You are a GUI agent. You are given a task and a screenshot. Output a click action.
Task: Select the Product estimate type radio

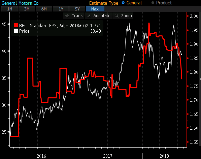point(153,3)
